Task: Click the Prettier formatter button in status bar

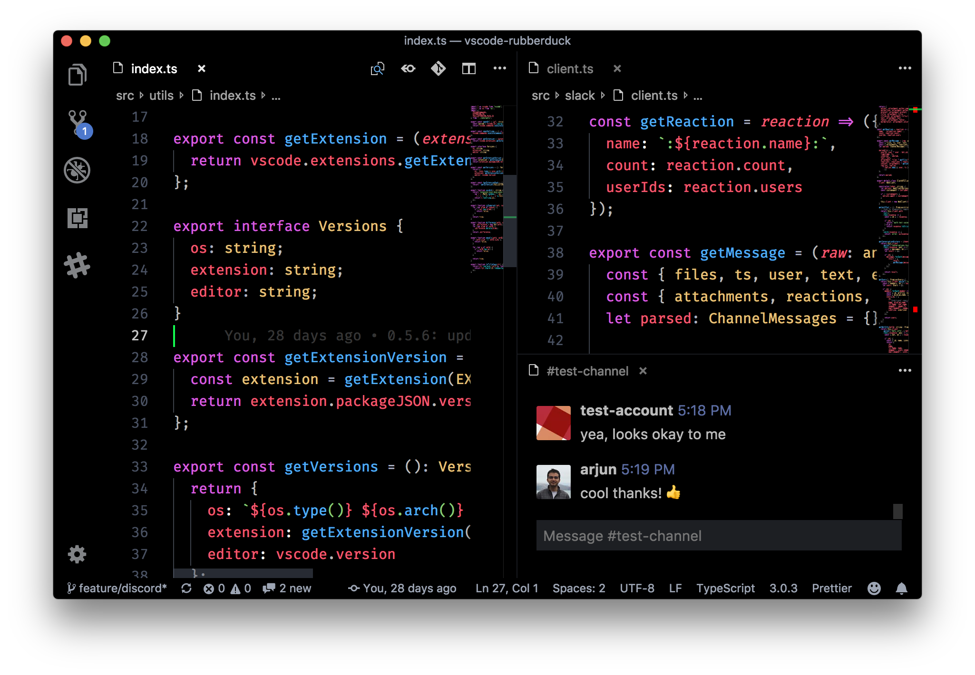Action: pyautogui.click(x=831, y=589)
